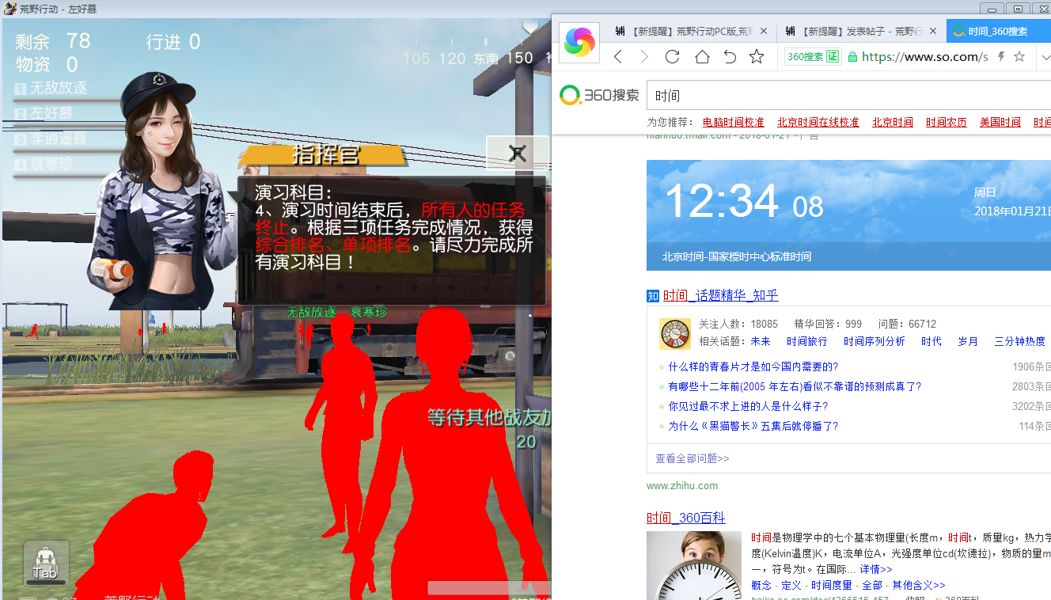Click the undo closed-tab arrow icon
The height and width of the screenshot is (600, 1051).
[x=730, y=57]
